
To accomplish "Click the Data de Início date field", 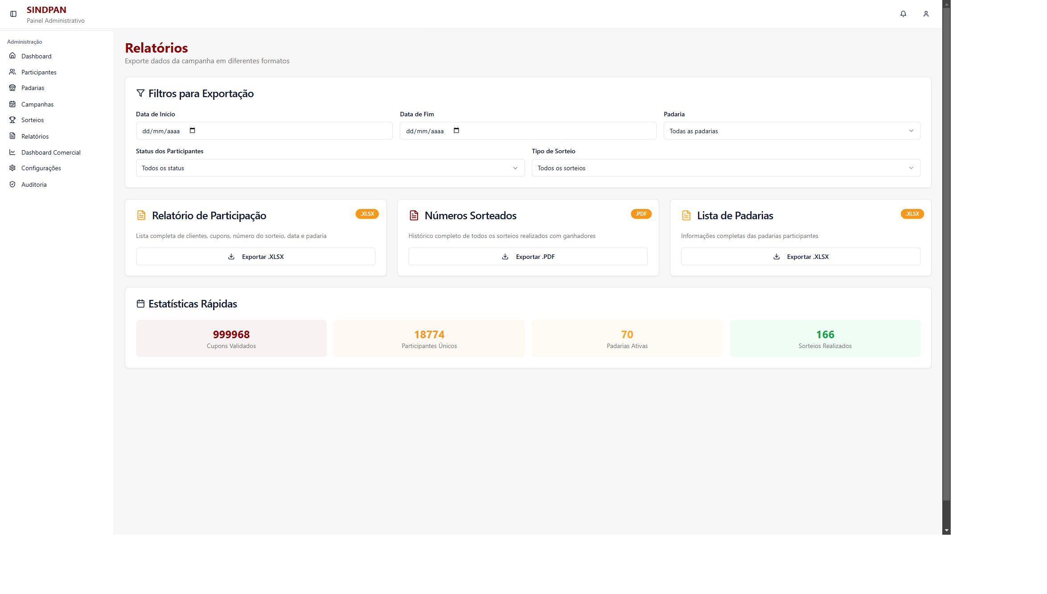I will click(264, 131).
